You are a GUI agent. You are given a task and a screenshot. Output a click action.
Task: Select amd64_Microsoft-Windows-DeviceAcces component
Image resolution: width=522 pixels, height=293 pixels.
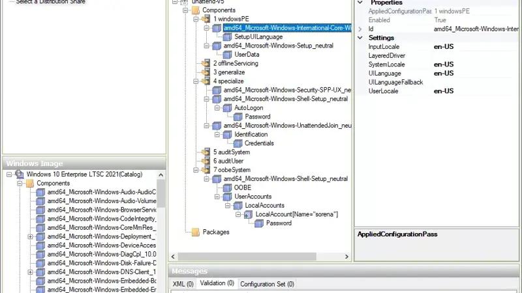tap(102, 245)
